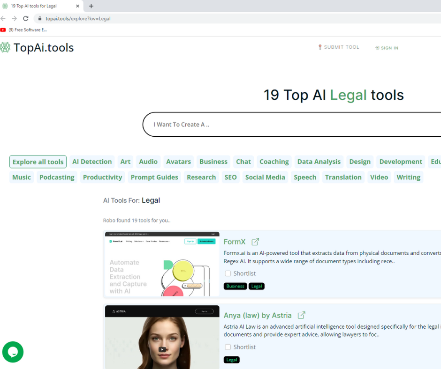Image resolution: width=441 pixels, height=369 pixels.
Task: Select the Development category
Action: (401, 162)
